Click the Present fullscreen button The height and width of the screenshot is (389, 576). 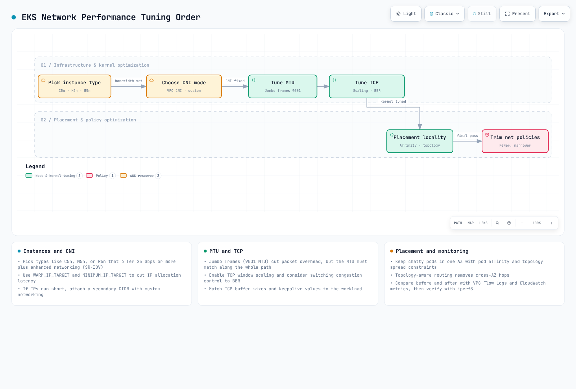pyautogui.click(x=517, y=14)
